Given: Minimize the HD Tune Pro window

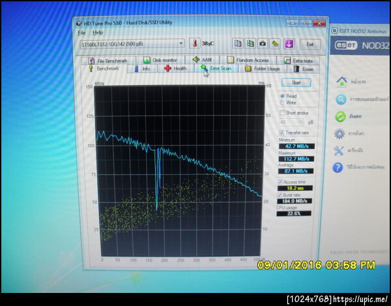Looking at the screenshot, I should pyautogui.click(x=293, y=23).
